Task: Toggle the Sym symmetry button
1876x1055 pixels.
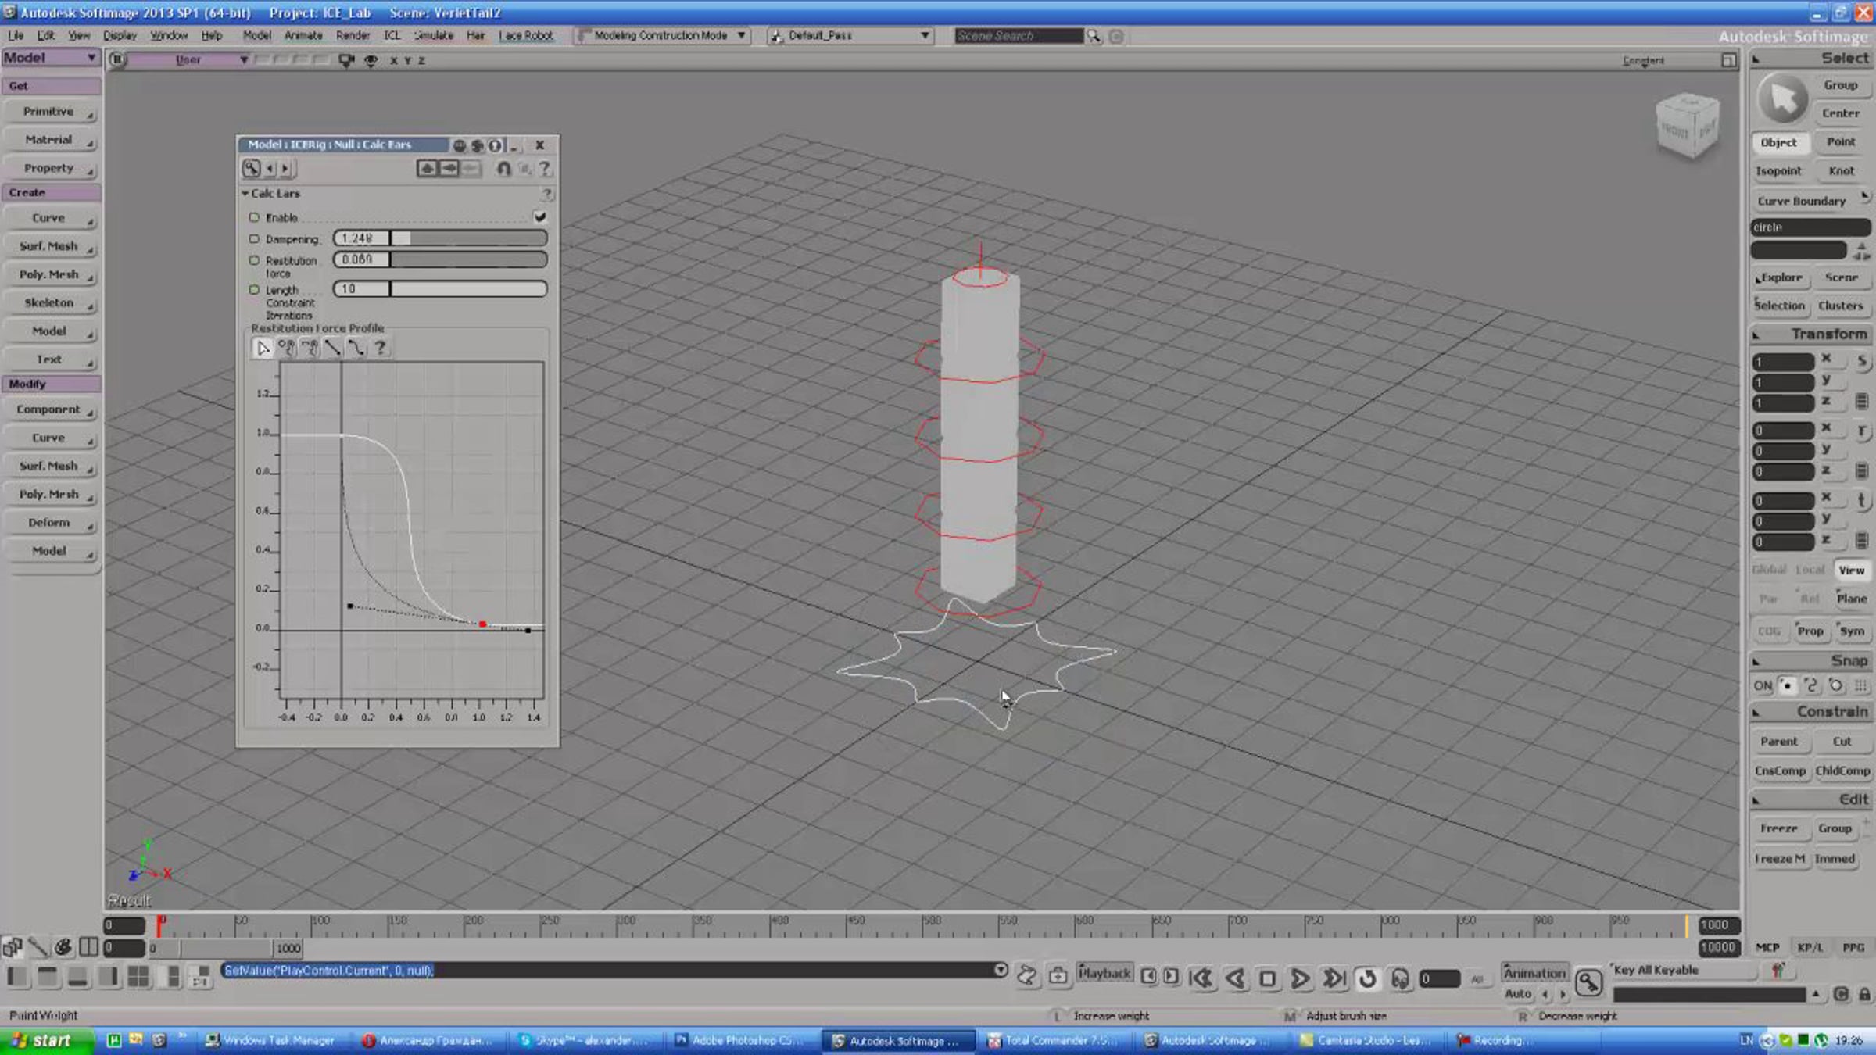Action: click(1851, 631)
